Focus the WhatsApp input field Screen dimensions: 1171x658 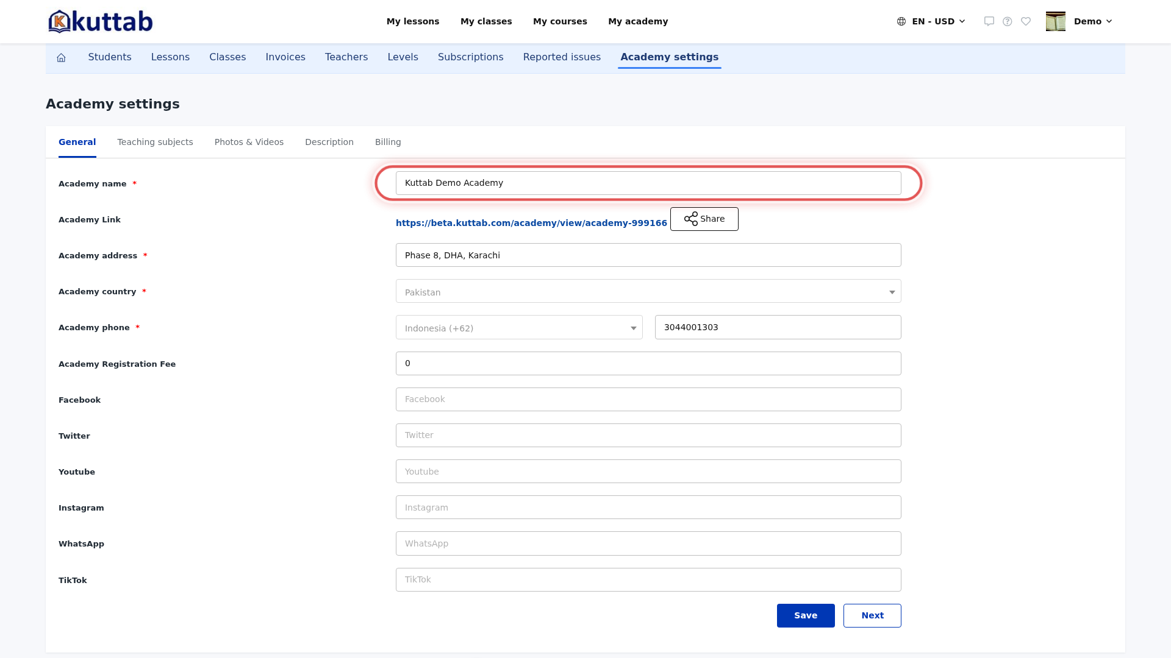click(648, 543)
